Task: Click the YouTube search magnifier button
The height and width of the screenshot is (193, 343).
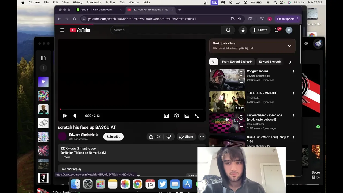Action: [x=228, y=30]
